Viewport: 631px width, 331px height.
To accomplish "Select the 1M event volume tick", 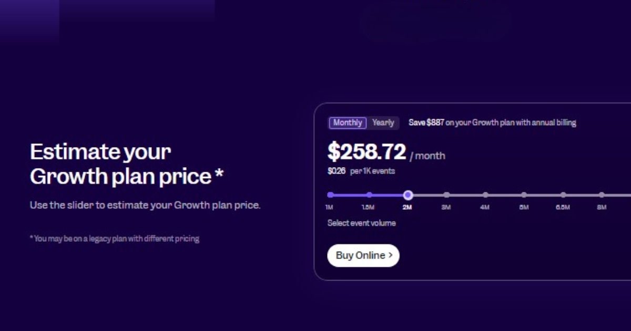I will 329,194.
